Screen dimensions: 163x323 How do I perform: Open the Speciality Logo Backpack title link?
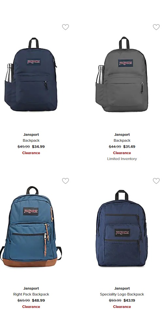[122, 294]
